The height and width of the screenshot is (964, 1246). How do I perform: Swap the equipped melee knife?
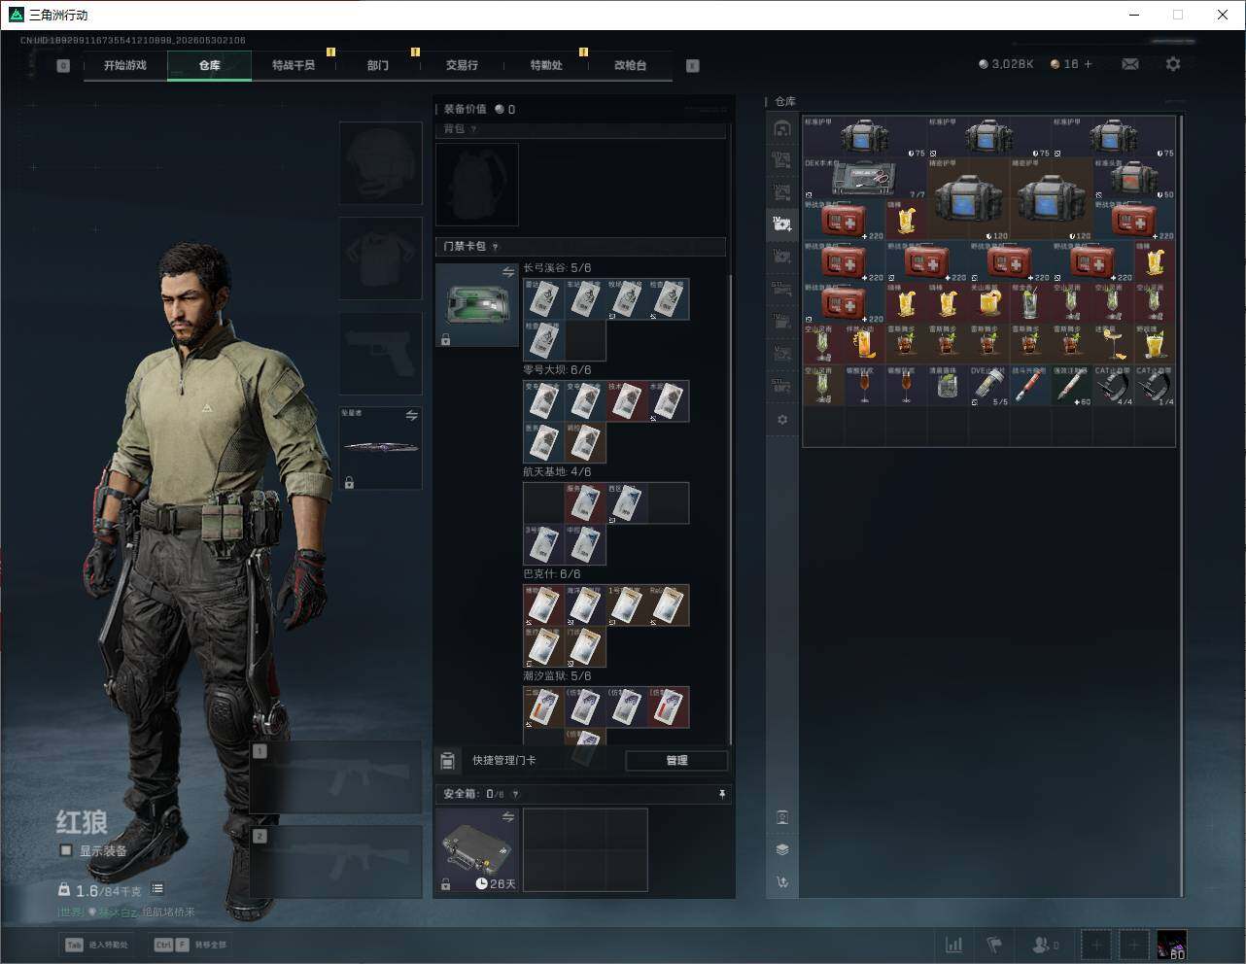pyautogui.click(x=411, y=416)
